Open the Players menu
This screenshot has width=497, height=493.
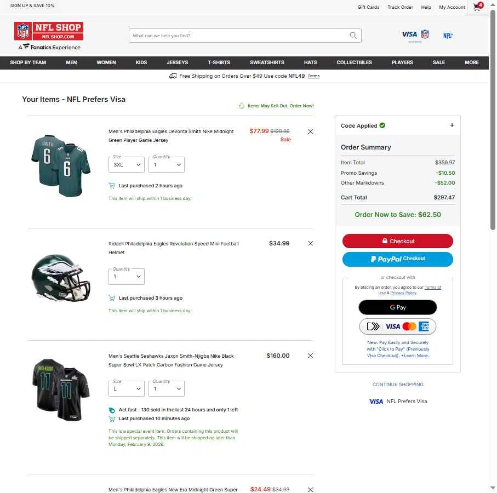tap(402, 62)
